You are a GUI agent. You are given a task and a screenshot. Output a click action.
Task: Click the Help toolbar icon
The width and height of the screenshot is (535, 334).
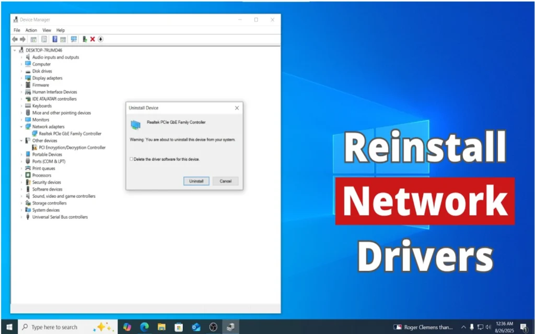pyautogui.click(x=54, y=39)
